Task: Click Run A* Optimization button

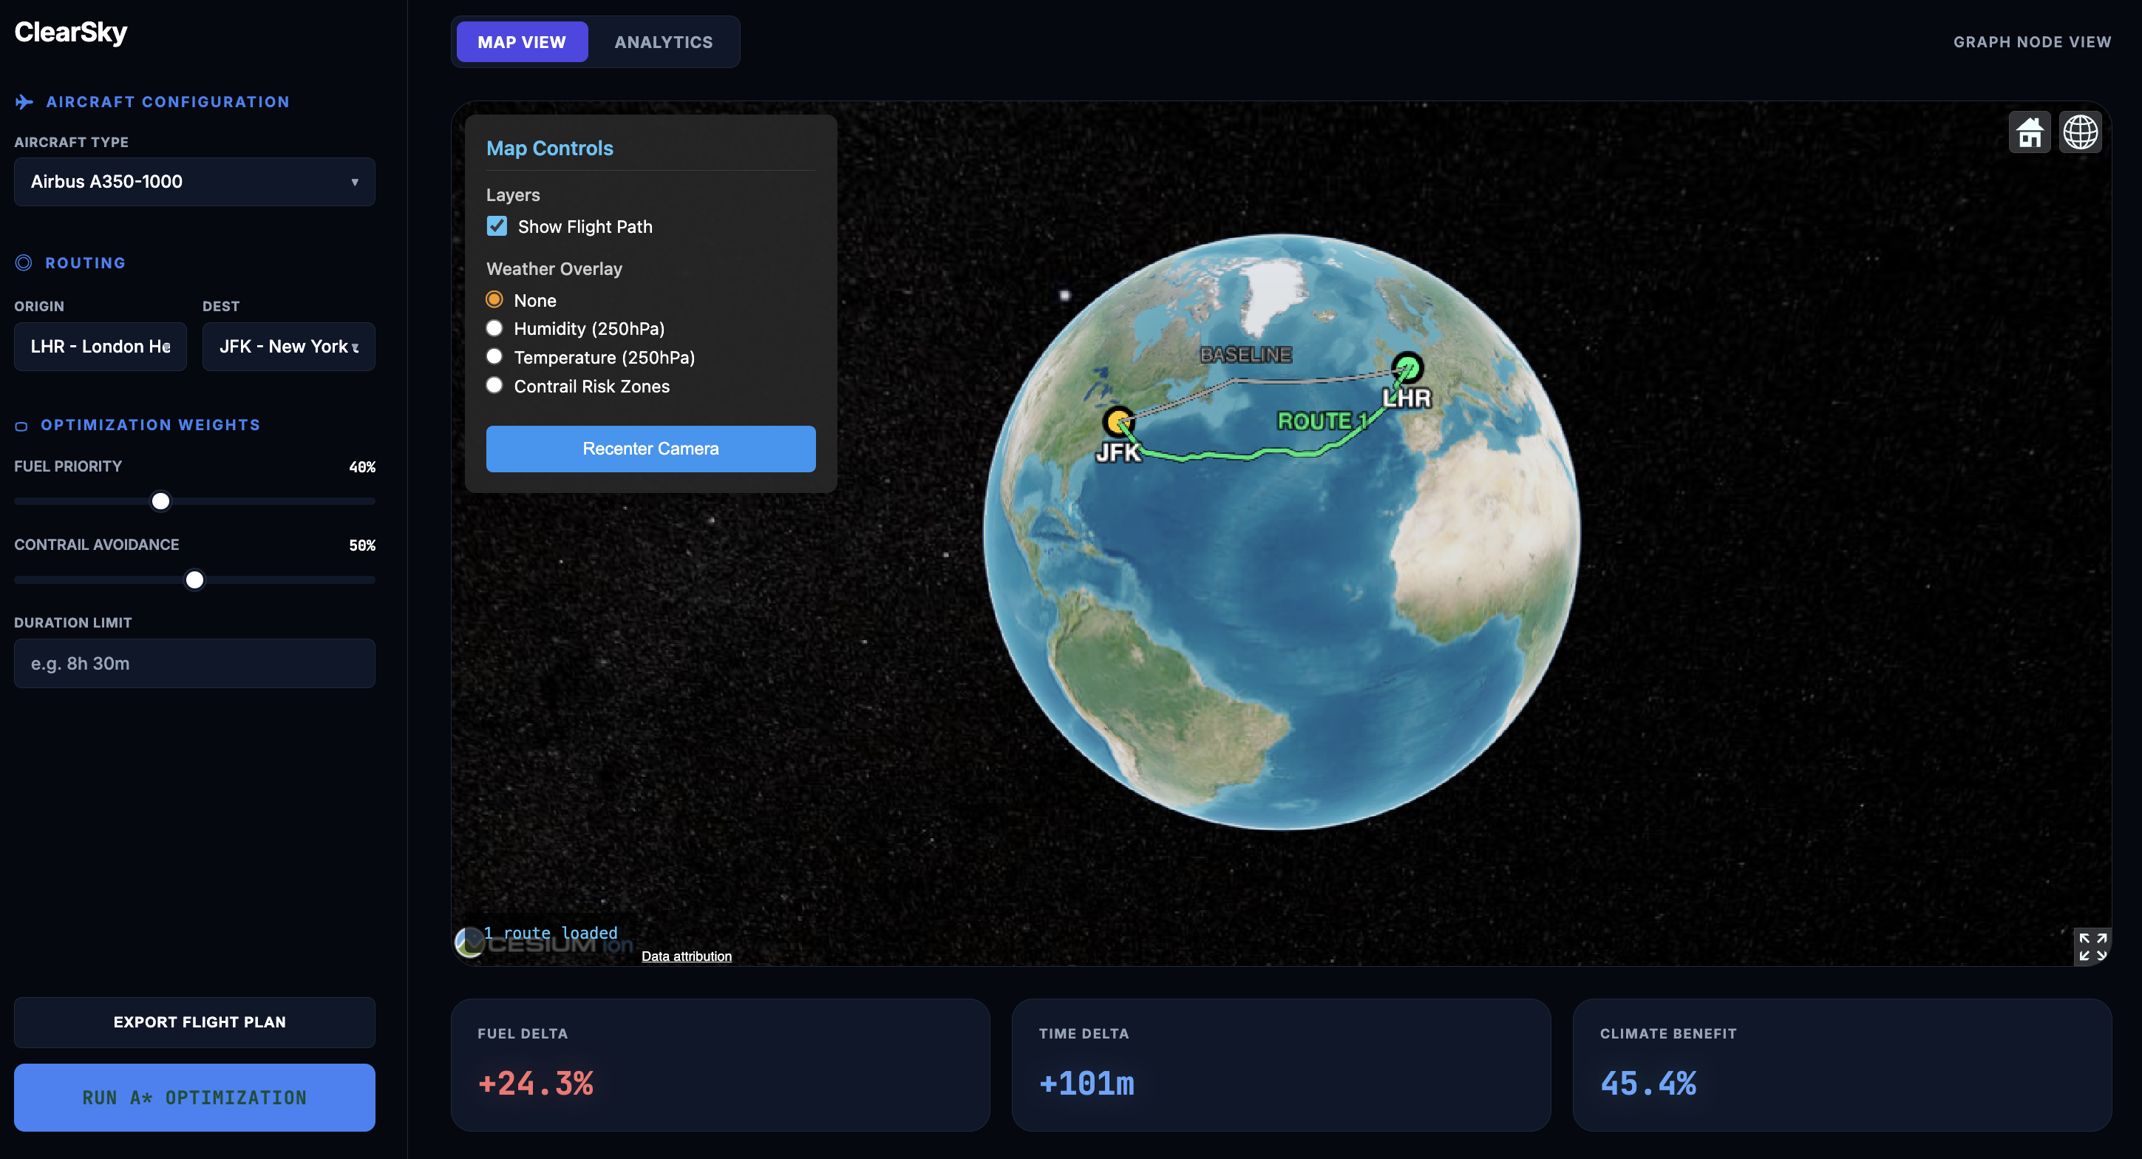Action: 194,1097
